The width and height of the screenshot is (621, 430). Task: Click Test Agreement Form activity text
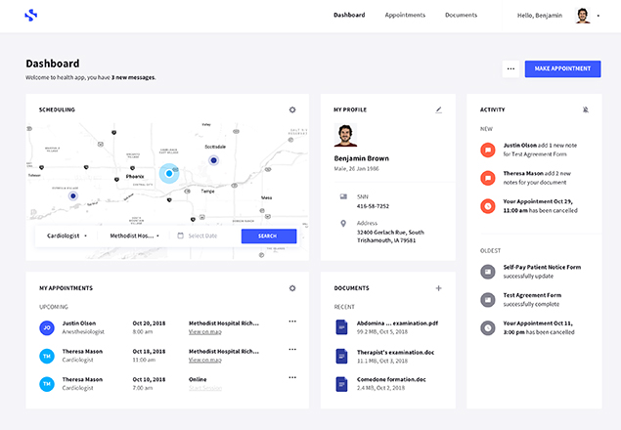[x=532, y=295]
